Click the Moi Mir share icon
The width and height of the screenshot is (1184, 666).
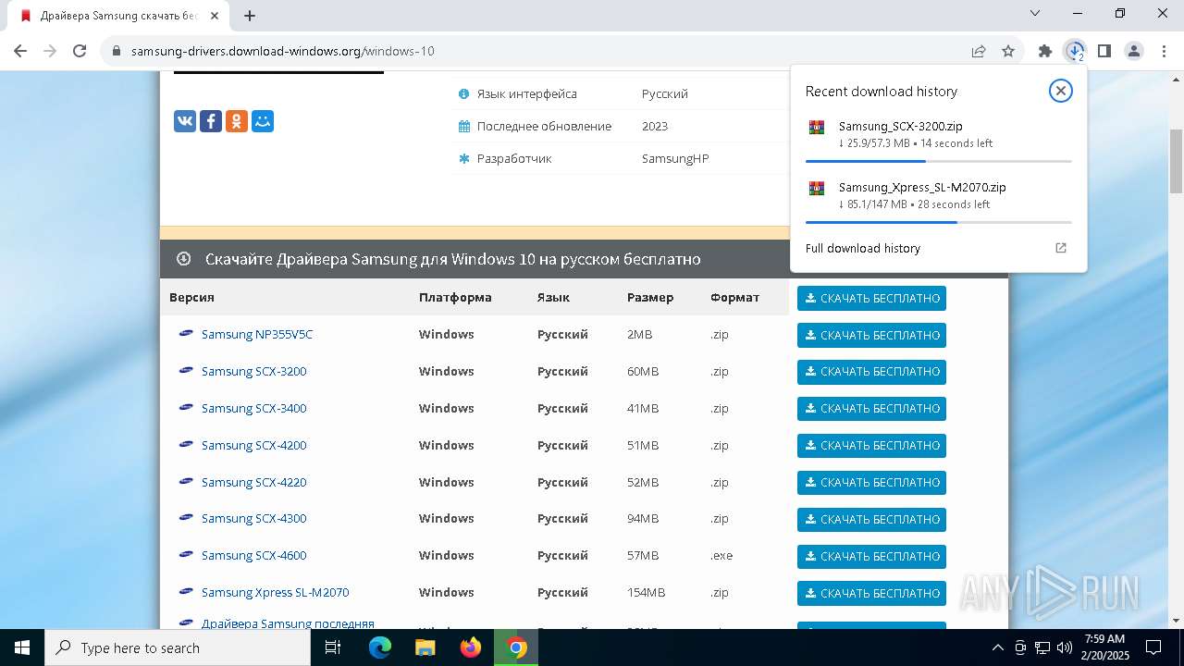263,121
